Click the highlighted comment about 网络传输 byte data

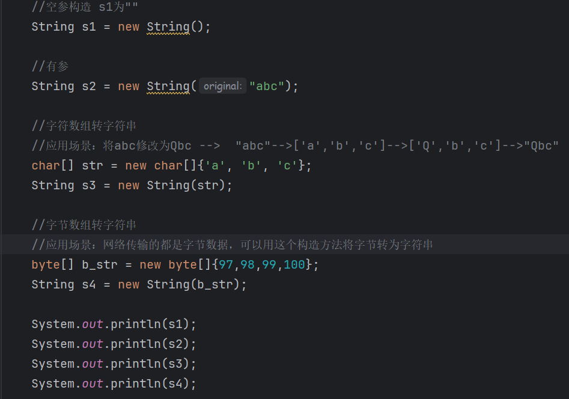(x=233, y=245)
